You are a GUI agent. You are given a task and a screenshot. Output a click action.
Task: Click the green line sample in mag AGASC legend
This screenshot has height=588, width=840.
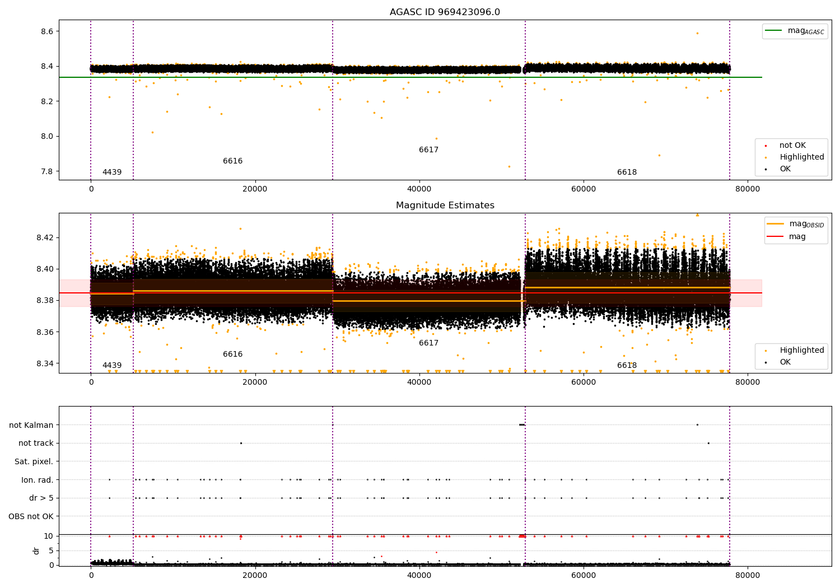[x=774, y=31]
